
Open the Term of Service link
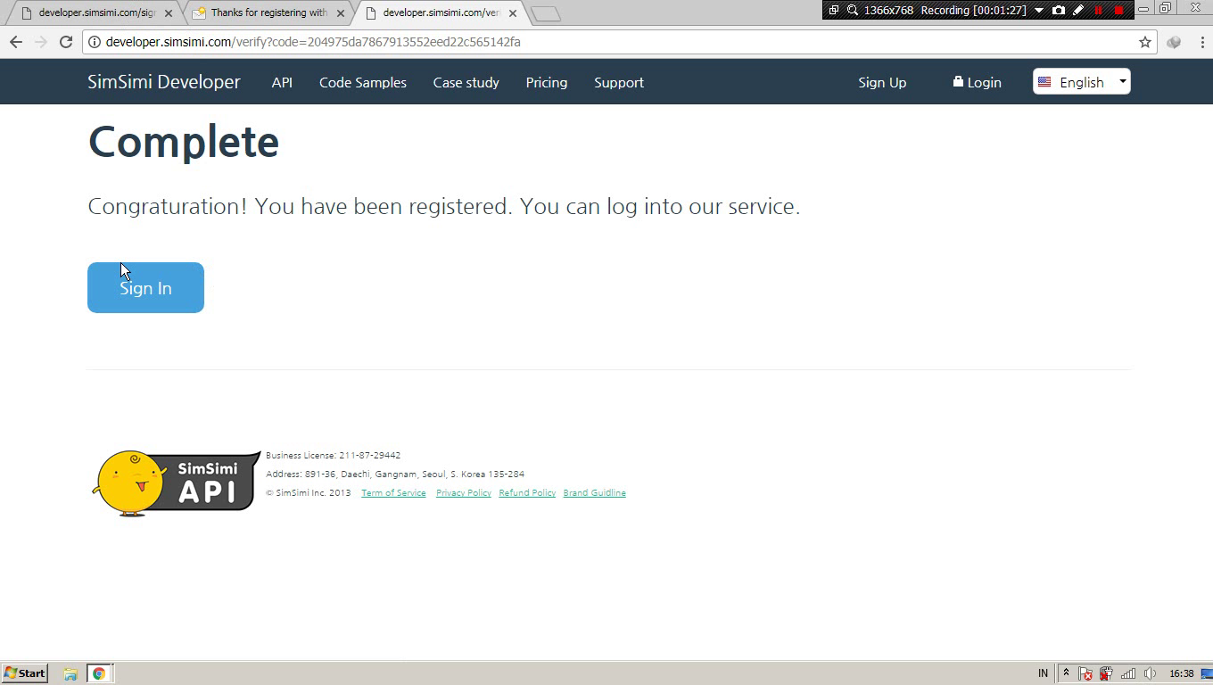[x=393, y=493]
